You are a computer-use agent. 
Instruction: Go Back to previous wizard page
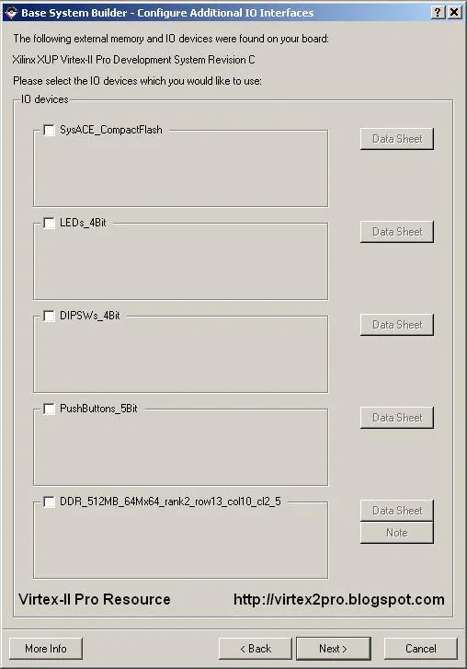[x=256, y=649]
